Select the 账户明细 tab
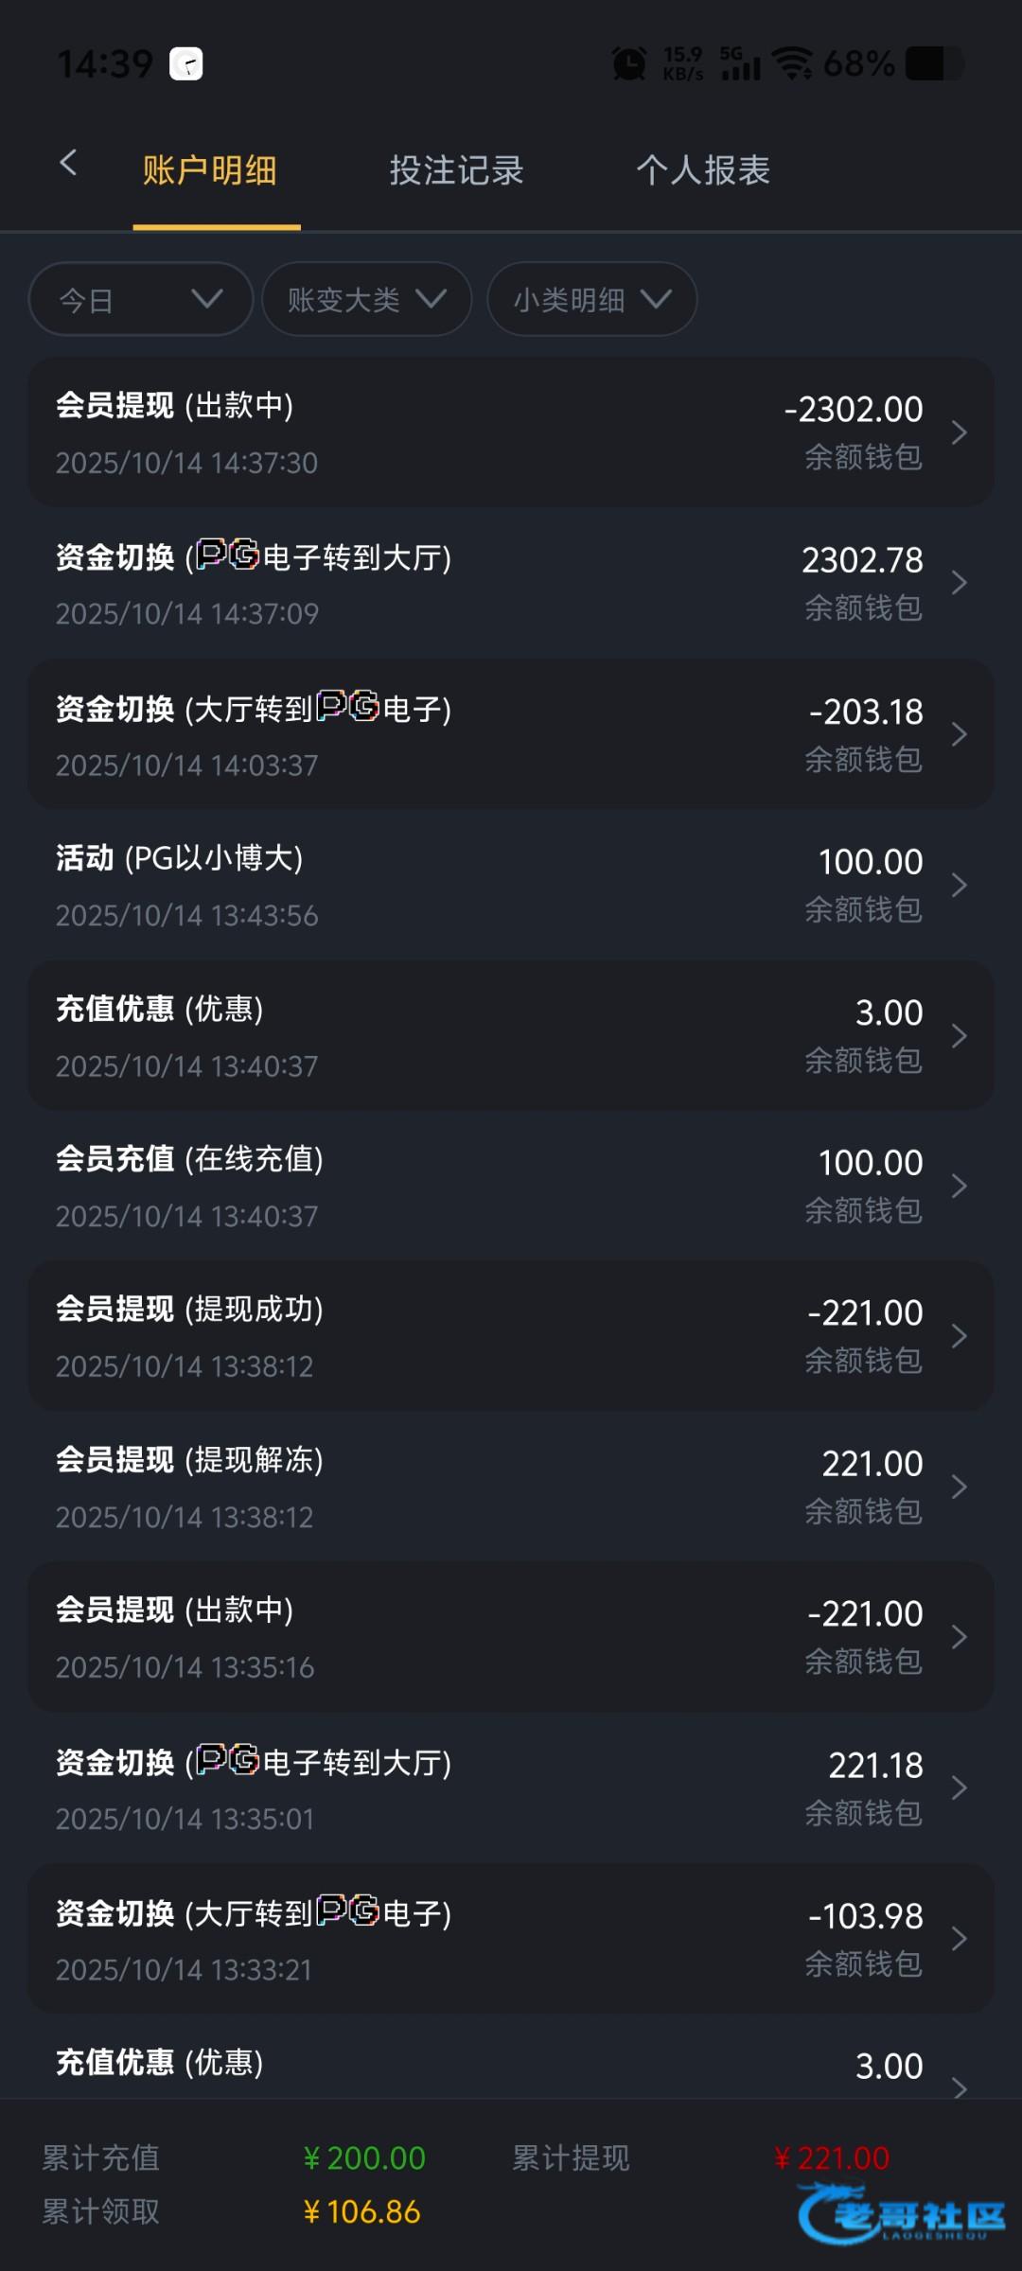 (210, 171)
